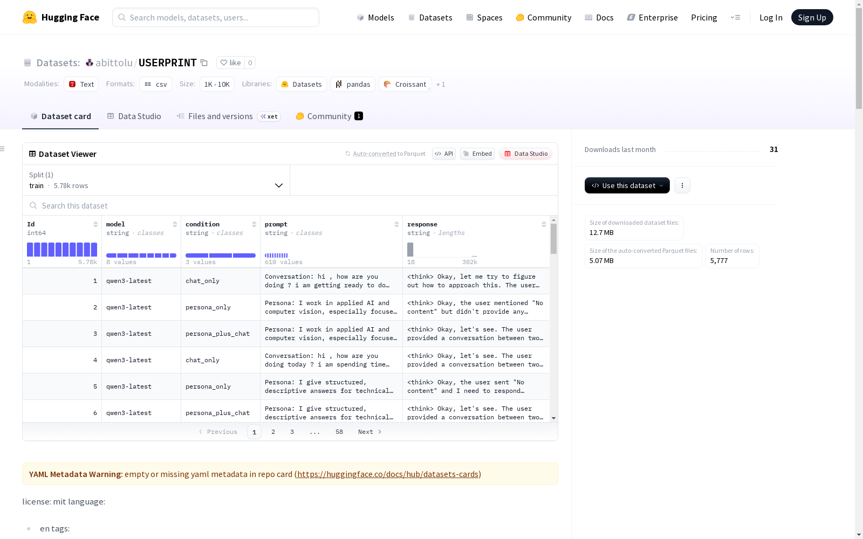
Task: Click the 1K - 10K size tag
Action: tap(217, 84)
